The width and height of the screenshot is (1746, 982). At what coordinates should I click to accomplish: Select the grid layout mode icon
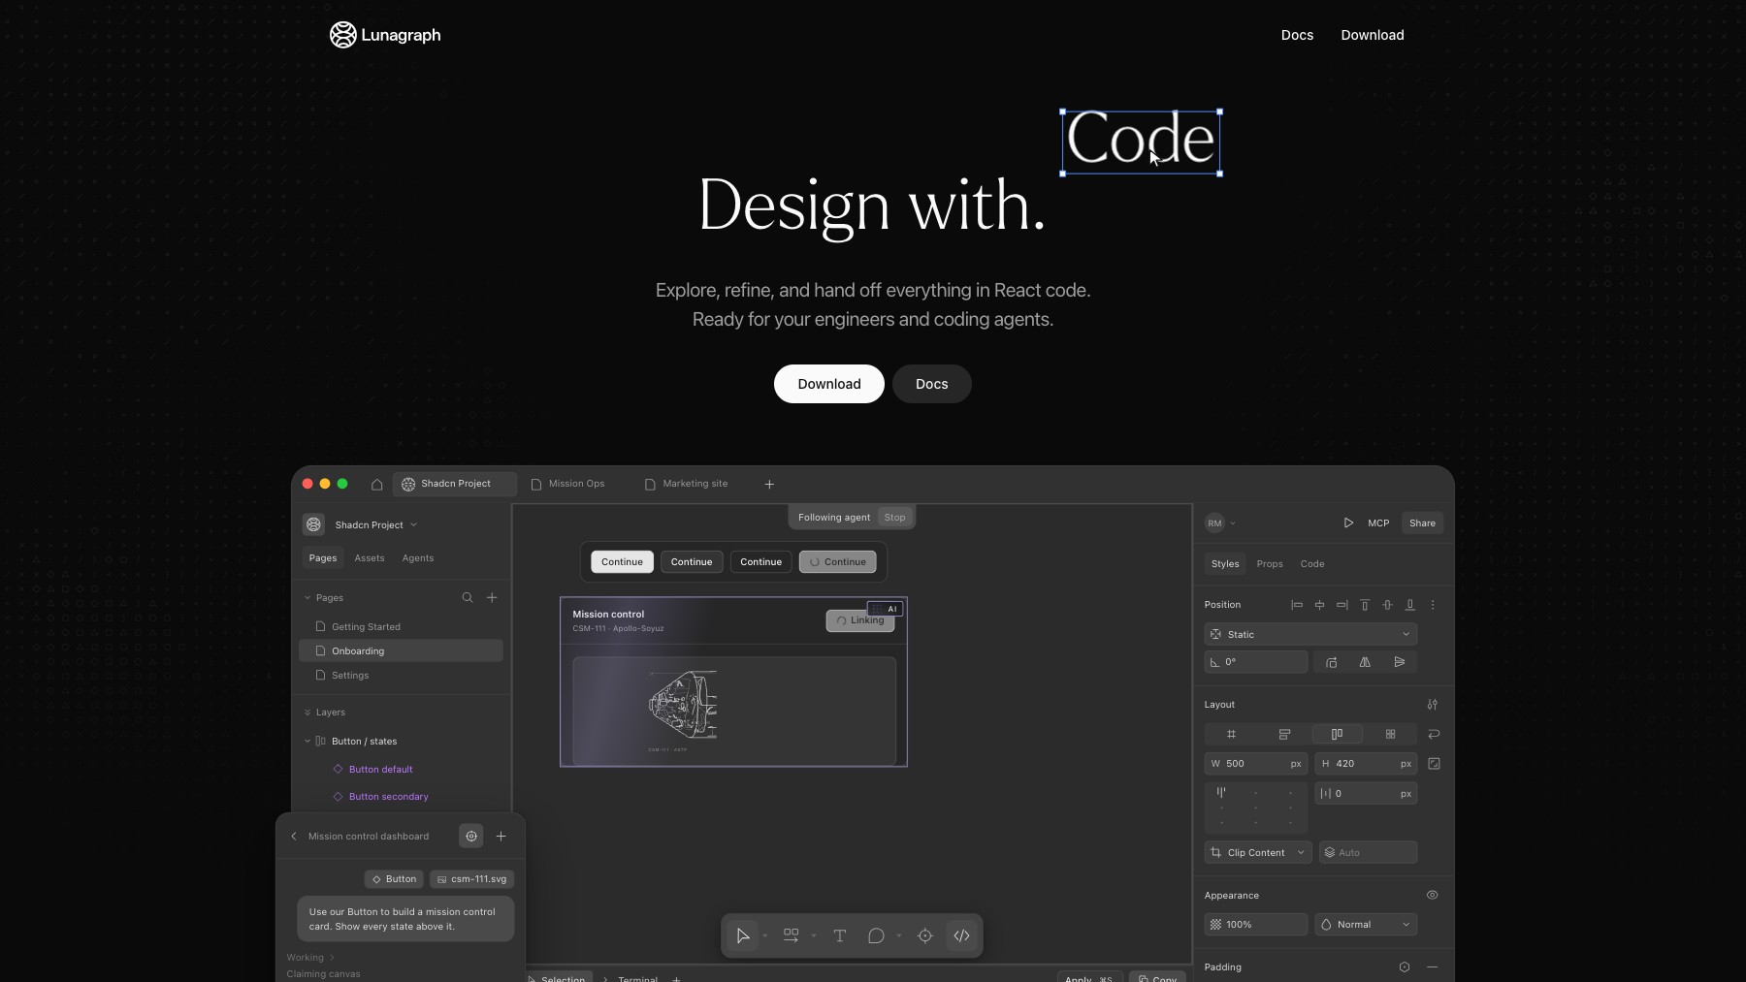(1231, 734)
